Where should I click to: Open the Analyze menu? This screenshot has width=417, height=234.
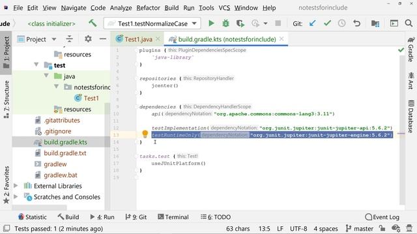pyautogui.click(x=121, y=8)
